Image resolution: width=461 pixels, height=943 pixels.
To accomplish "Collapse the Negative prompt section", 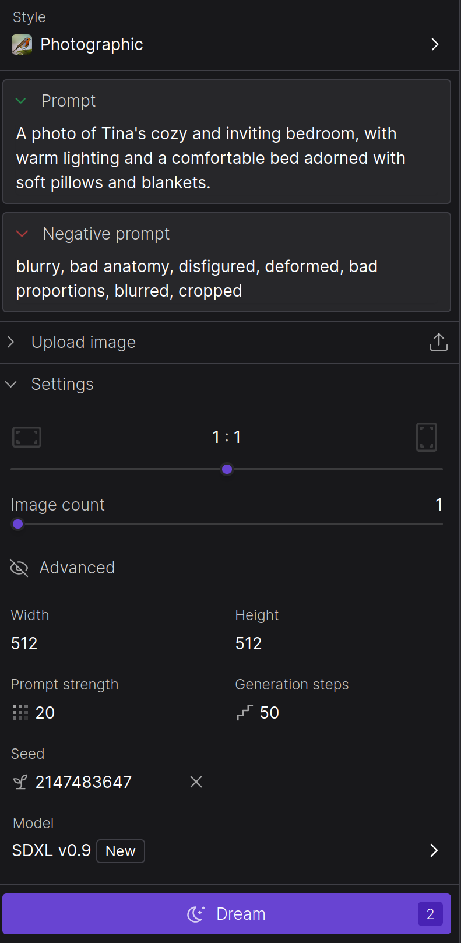I will (21, 234).
